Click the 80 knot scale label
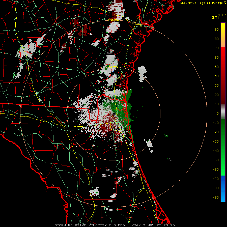227x227 pixels. [x=217, y=39]
